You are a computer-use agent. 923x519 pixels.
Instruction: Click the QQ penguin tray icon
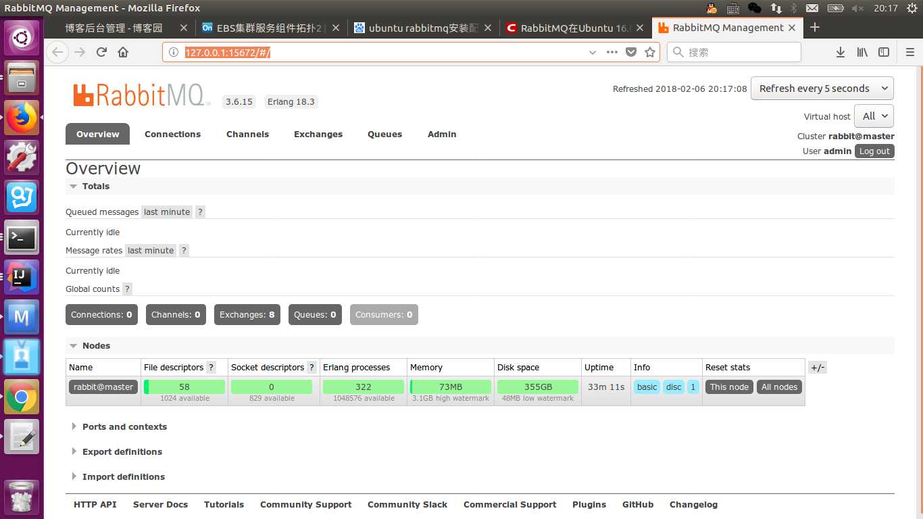(x=712, y=8)
